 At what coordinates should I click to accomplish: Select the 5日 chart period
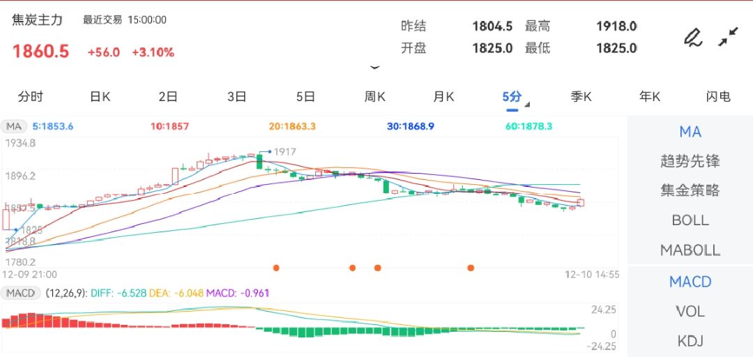pyautogui.click(x=305, y=97)
